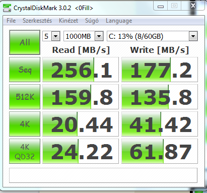
Task: Open the Súgó menu
Action: [92, 21]
